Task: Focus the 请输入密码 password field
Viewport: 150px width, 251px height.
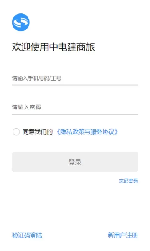Action: [75, 107]
